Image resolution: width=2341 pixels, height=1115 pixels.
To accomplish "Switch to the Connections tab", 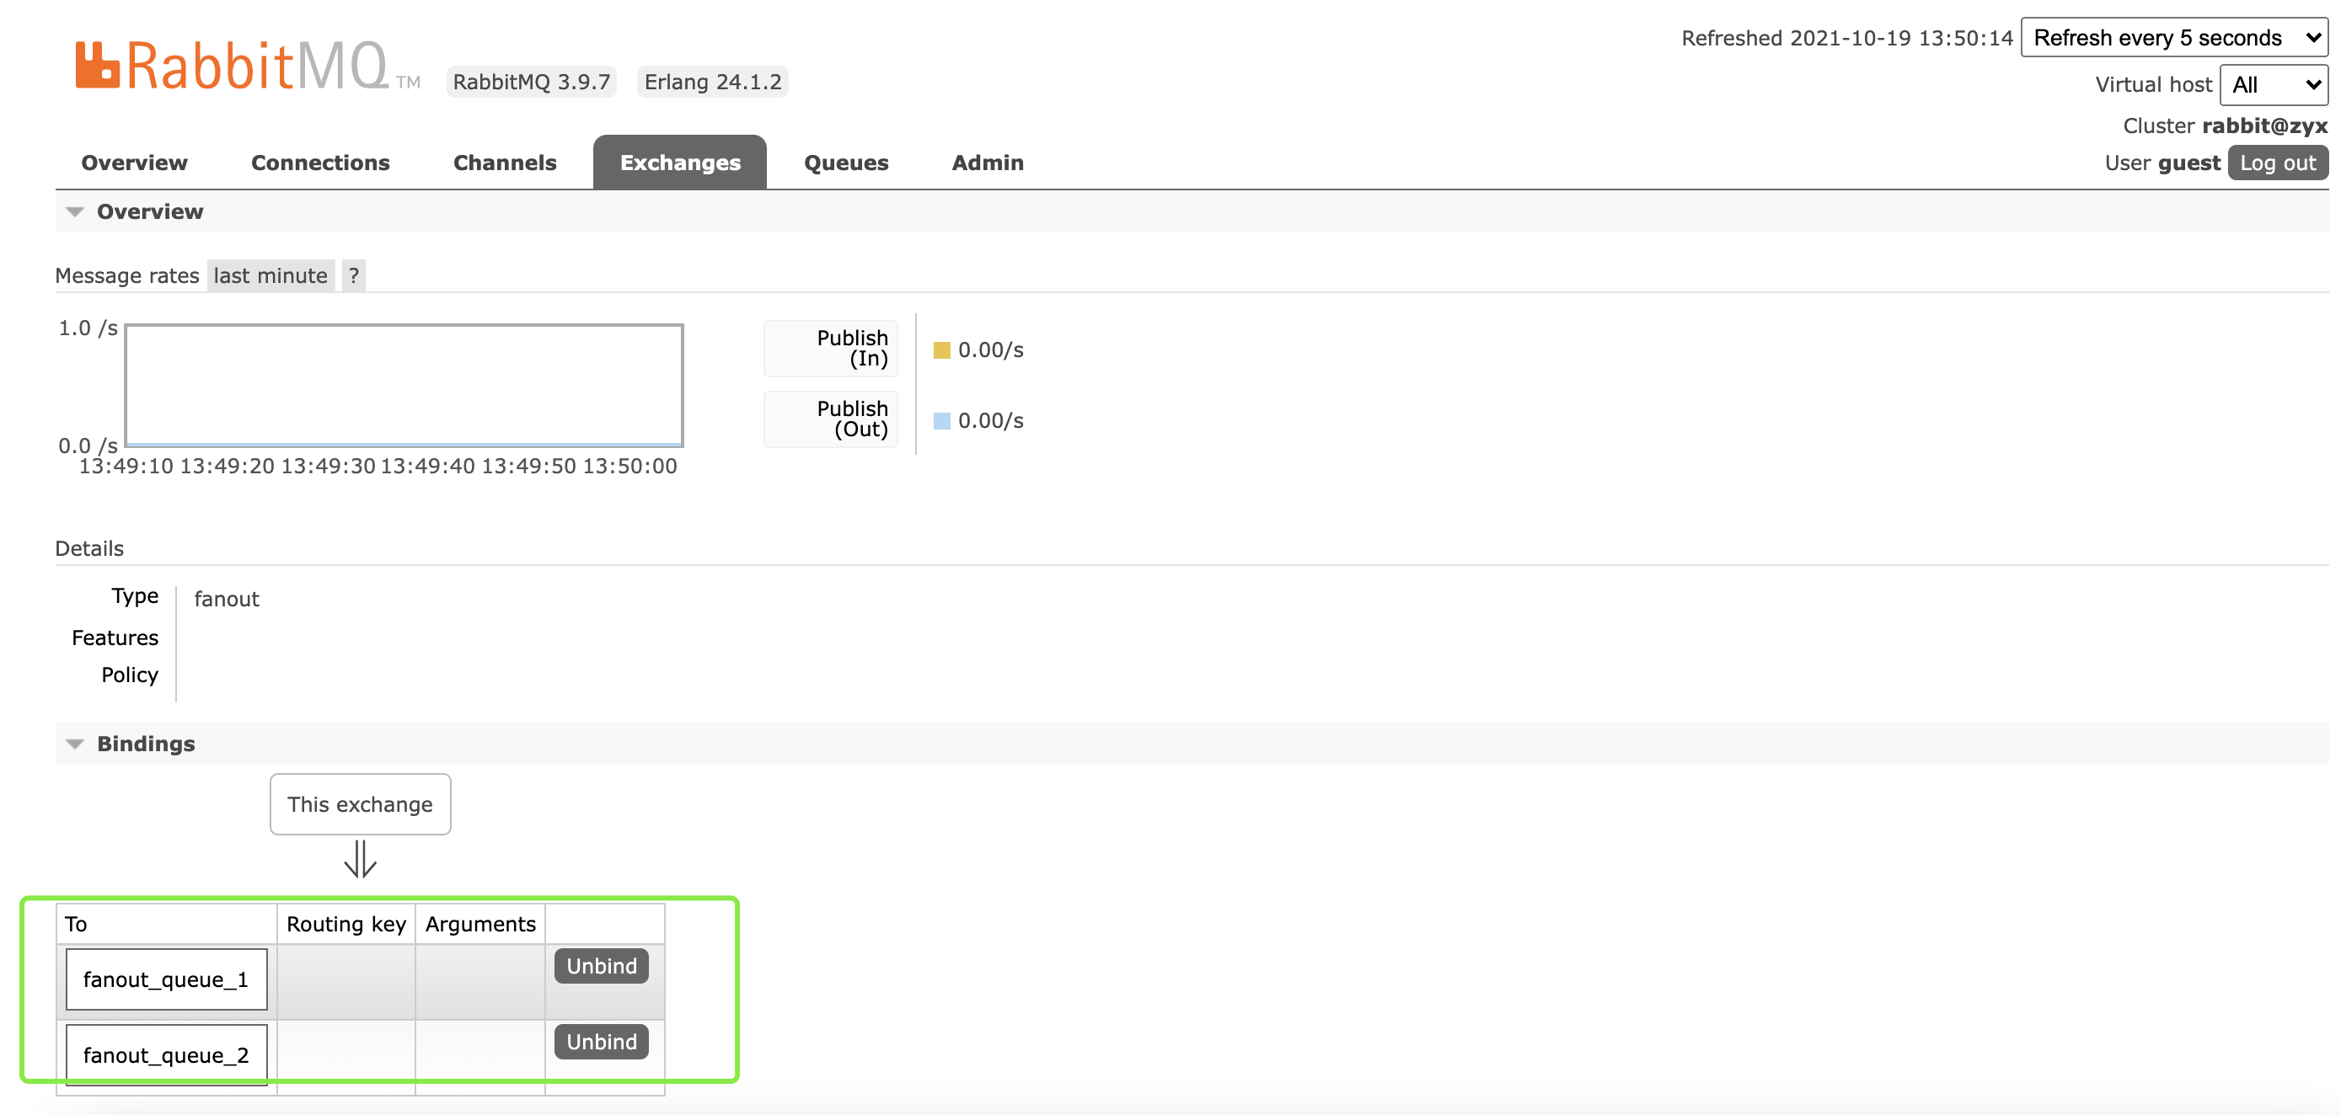I will pyautogui.click(x=320, y=163).
